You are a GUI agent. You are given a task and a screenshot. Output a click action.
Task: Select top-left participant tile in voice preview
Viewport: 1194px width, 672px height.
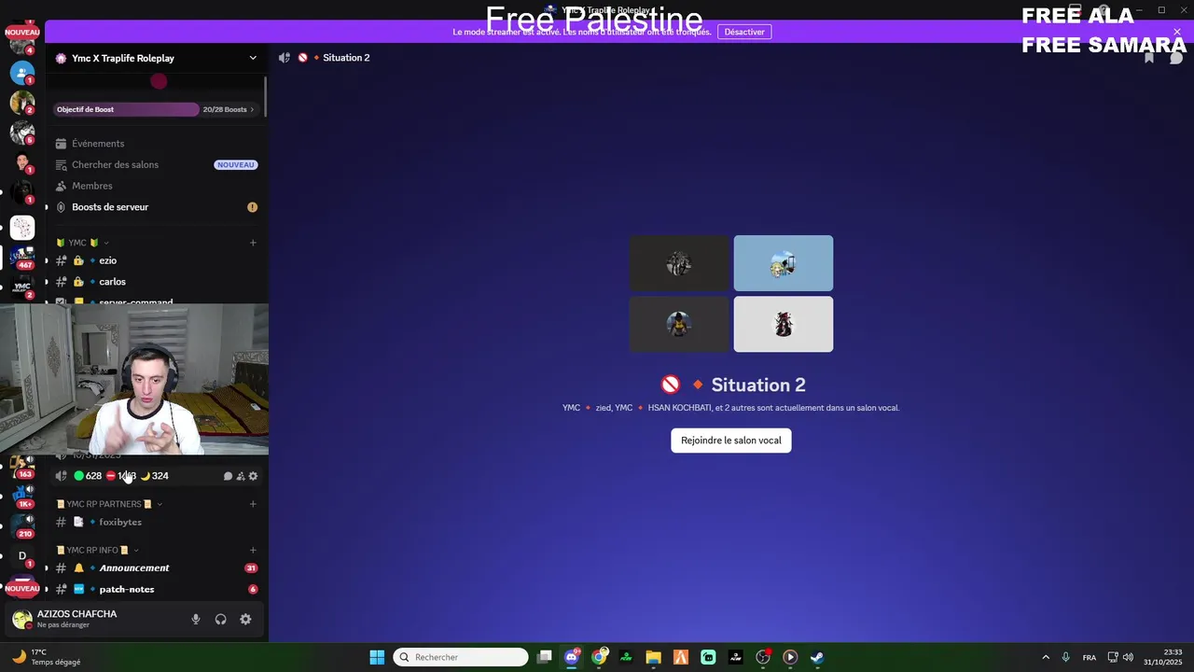click(x=679, y=263)
